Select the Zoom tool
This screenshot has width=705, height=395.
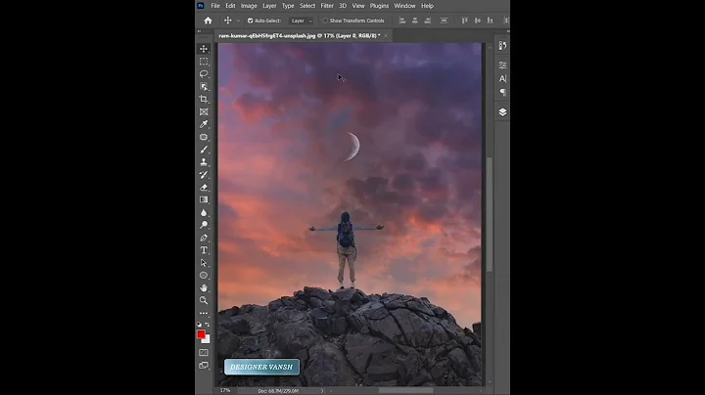point(204,300)
